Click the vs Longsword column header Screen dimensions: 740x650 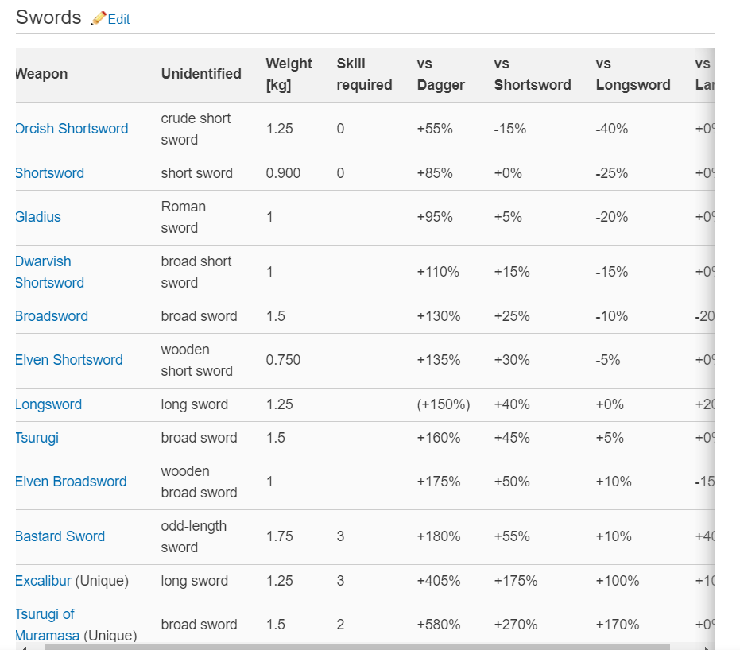coord(633,74)
